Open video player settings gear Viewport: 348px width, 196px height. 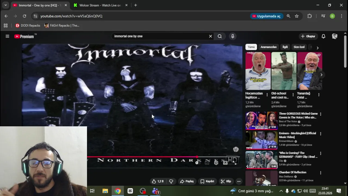point(216,163)
